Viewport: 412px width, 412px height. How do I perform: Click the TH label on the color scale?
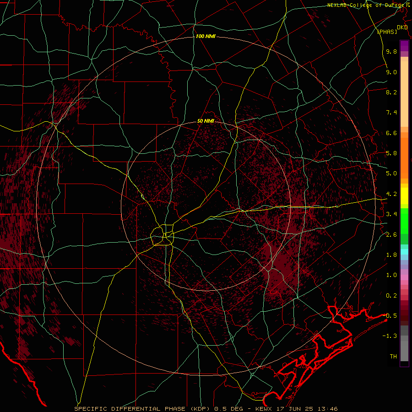(x=393, y=357)
